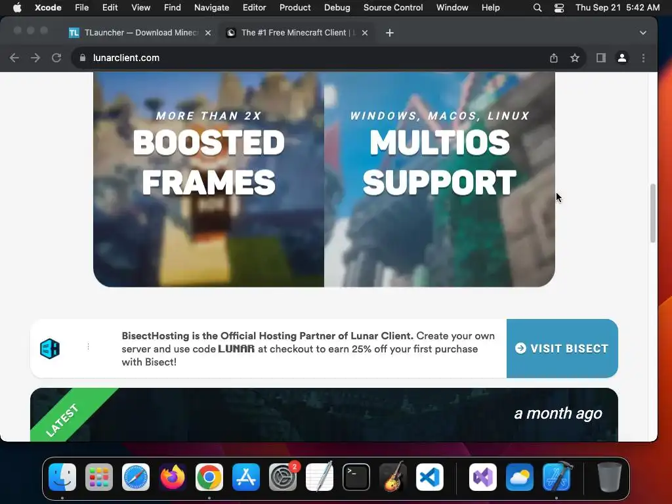
Task: Open the Product menu
Action: tap(295, 8)
